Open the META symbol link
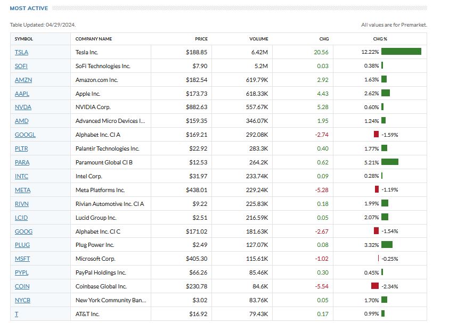The image size is (449, 323). point(22,190)
